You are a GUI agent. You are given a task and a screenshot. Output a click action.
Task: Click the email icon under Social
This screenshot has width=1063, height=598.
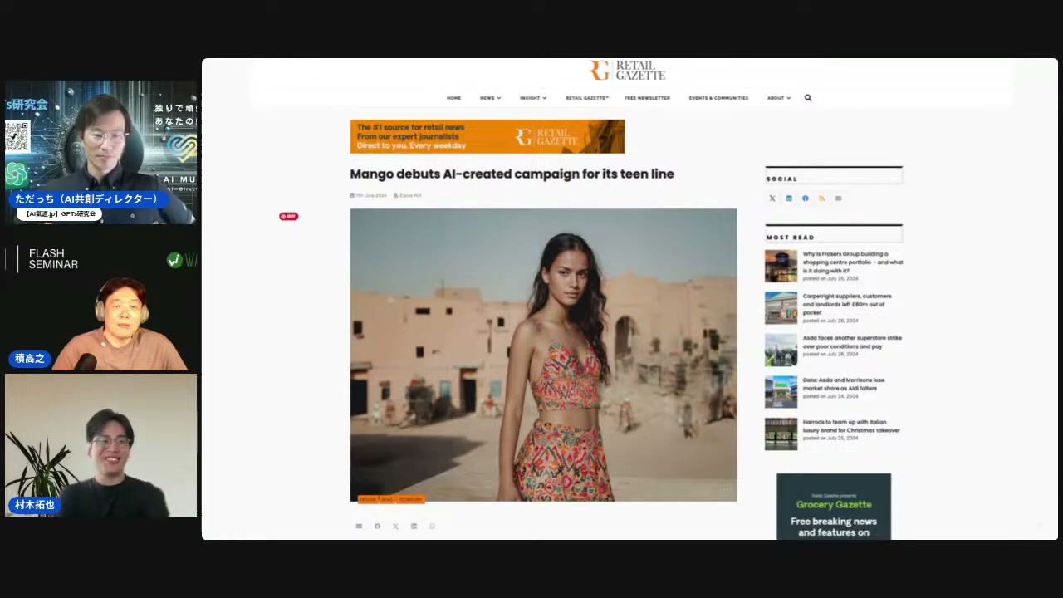(839, 199)
